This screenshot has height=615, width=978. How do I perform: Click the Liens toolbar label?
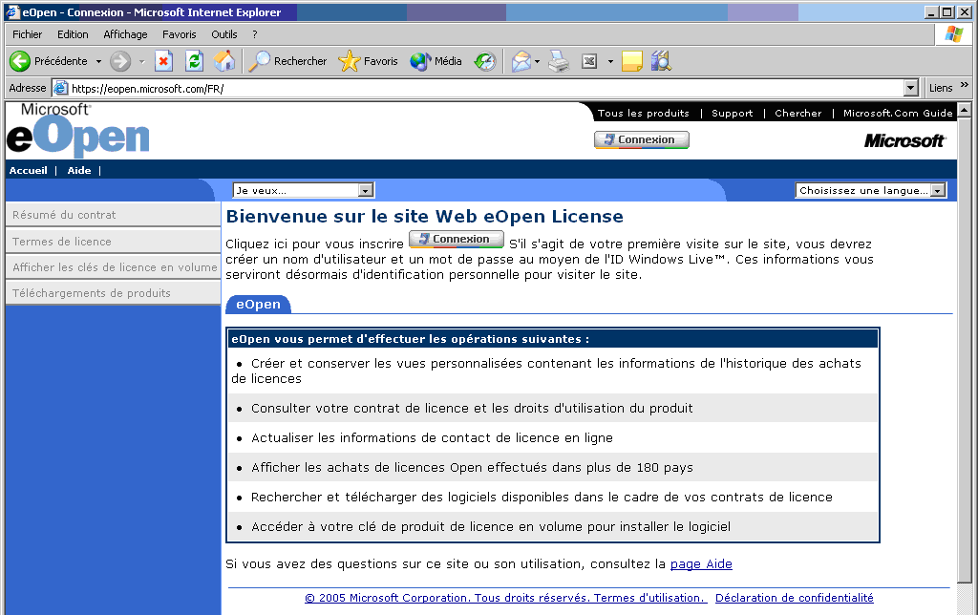941,88
